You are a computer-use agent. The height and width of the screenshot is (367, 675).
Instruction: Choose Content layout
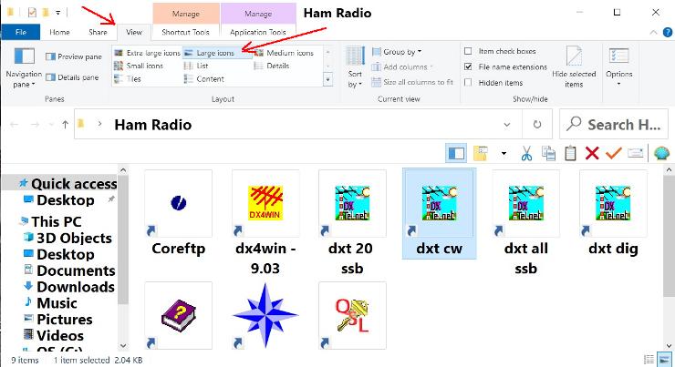click(204, 78)
